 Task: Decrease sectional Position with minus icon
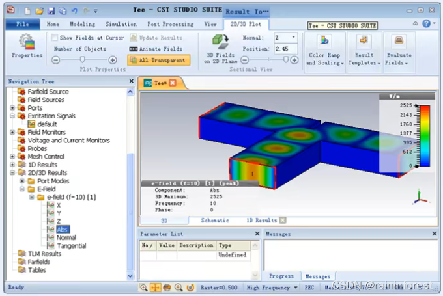tap(245, 60)
